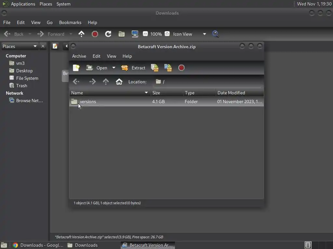333x249 pixels.
Task: Click the file manager search magnifier icon
Action: pos(215,34)
